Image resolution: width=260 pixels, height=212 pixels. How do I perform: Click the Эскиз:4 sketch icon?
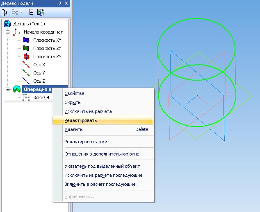[x=26, y=97]
